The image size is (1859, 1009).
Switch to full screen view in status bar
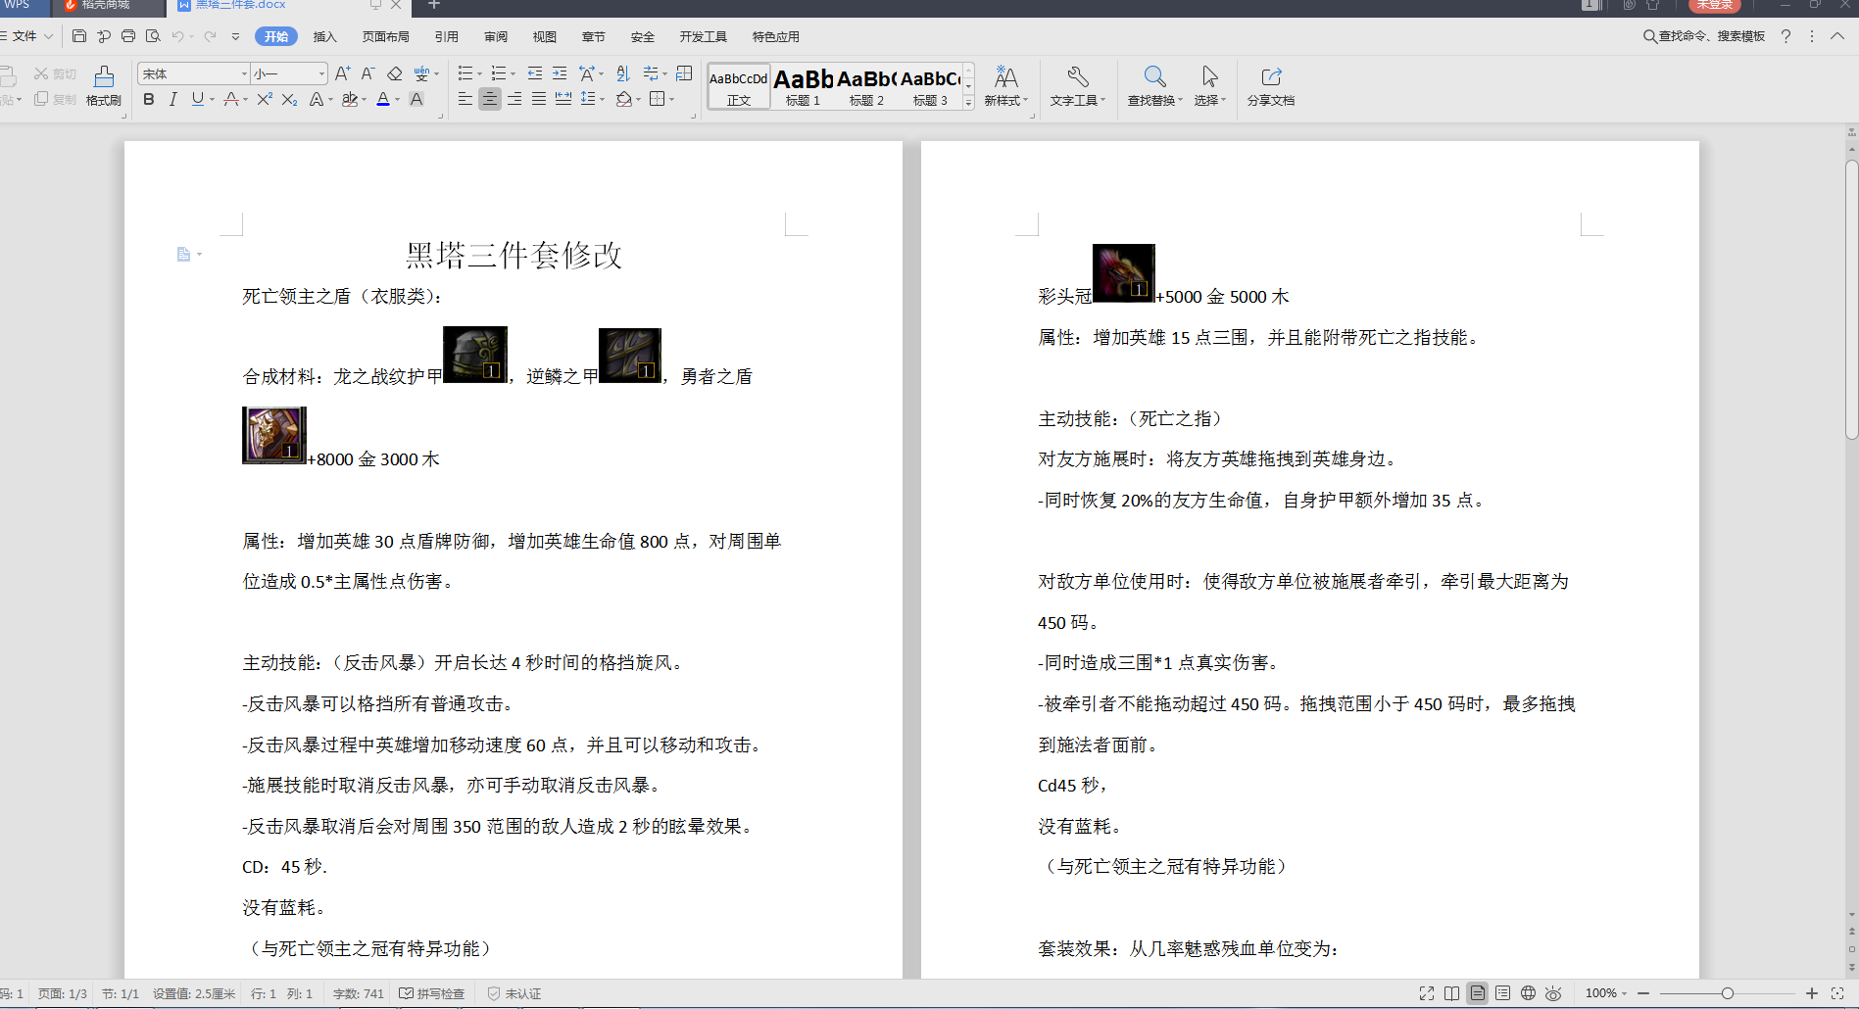[x=1427, y=993]
